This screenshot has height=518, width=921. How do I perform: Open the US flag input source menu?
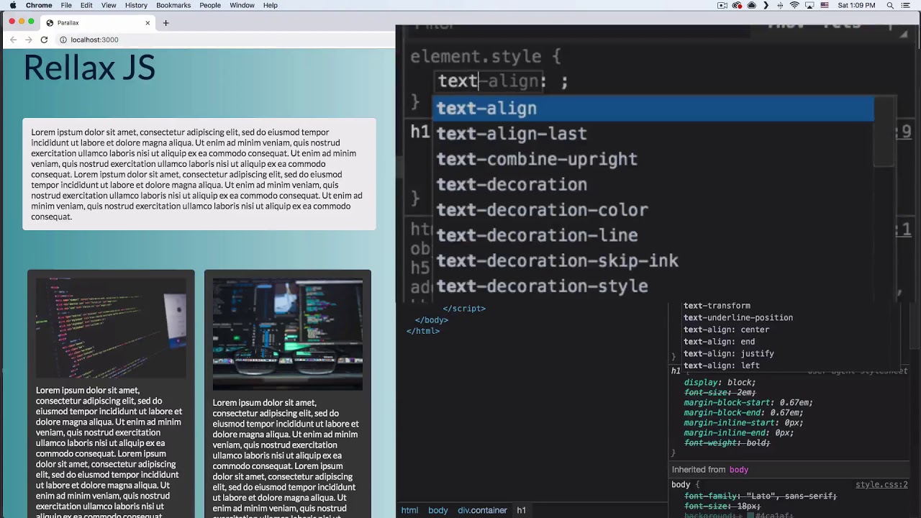(825, 5)
